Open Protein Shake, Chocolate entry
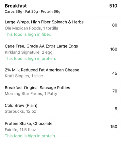The width and height of the screenshot is (122, 141). [x=61, y=130]
